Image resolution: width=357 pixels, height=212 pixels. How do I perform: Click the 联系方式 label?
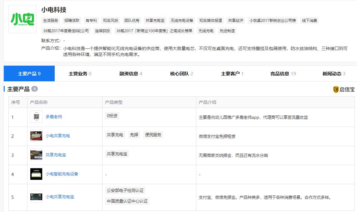(51, 41)
